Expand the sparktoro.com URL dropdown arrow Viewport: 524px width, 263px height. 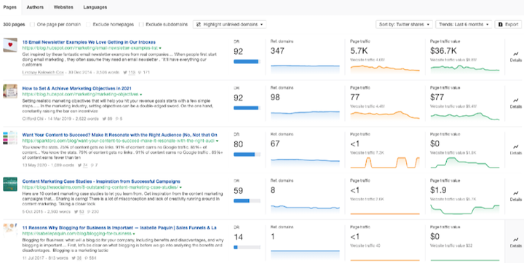(217, 141)
